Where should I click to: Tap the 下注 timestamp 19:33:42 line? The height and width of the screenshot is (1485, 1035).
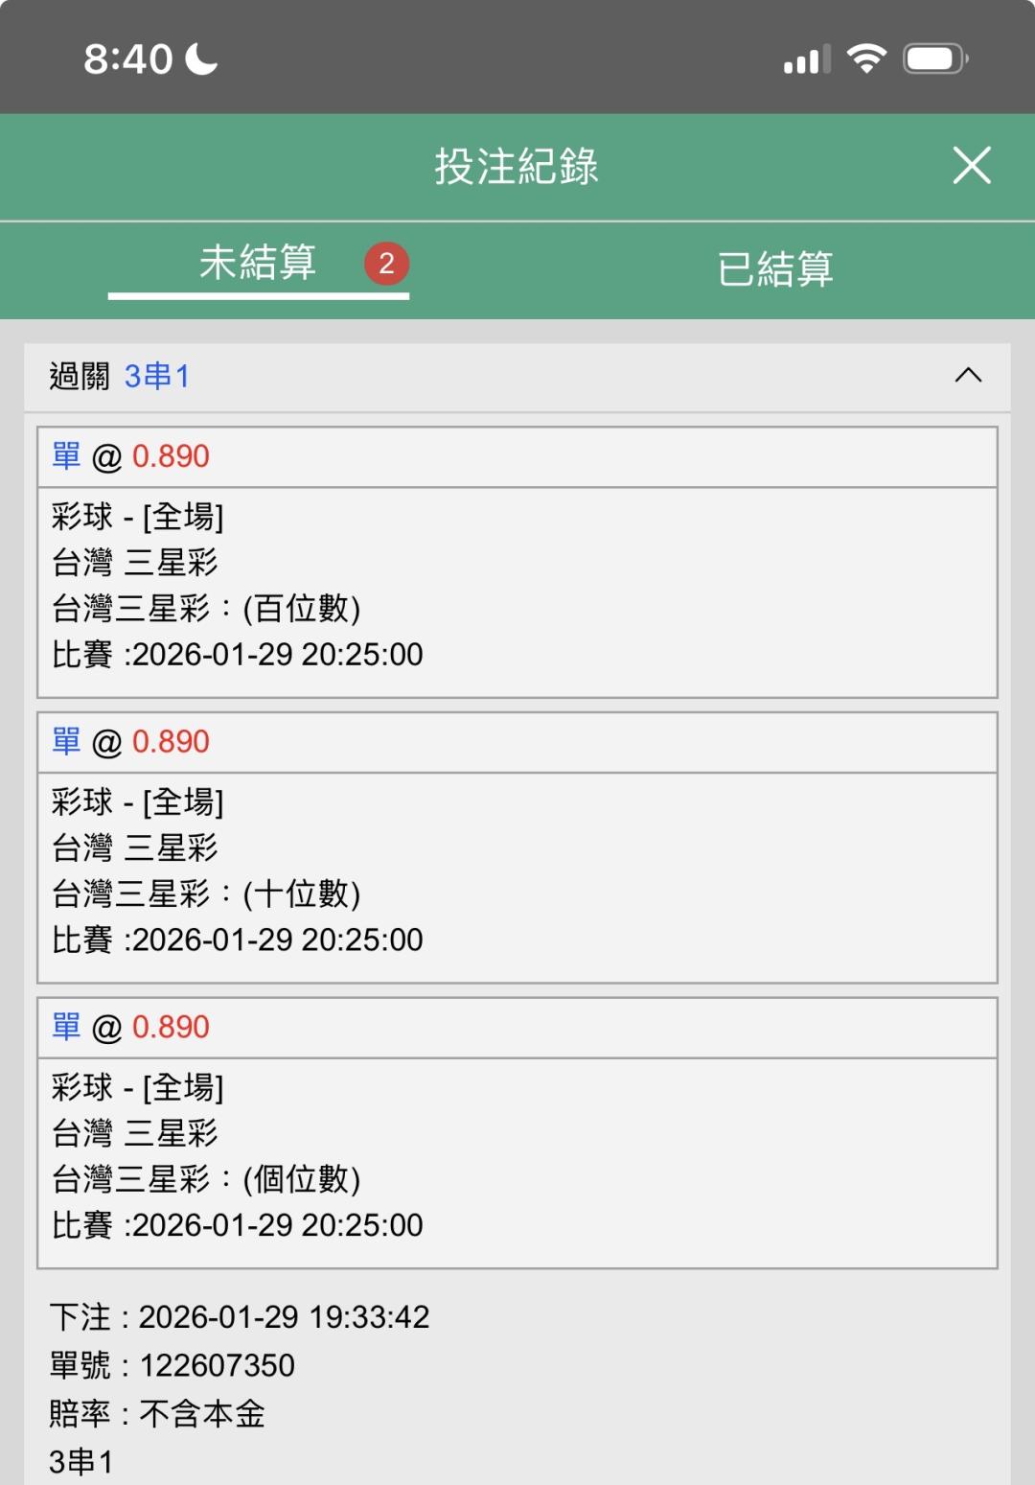click(x=240, y=1317)
